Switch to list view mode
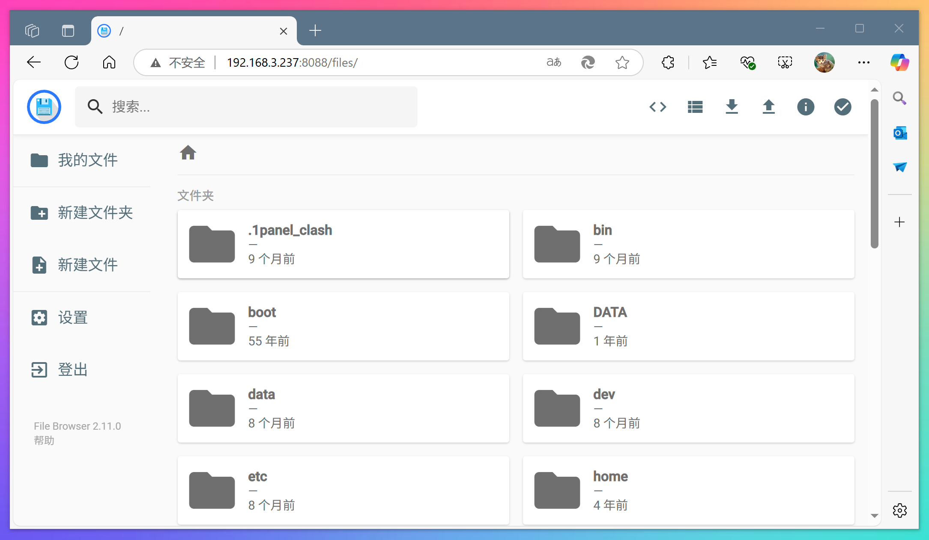 point(695,107)
